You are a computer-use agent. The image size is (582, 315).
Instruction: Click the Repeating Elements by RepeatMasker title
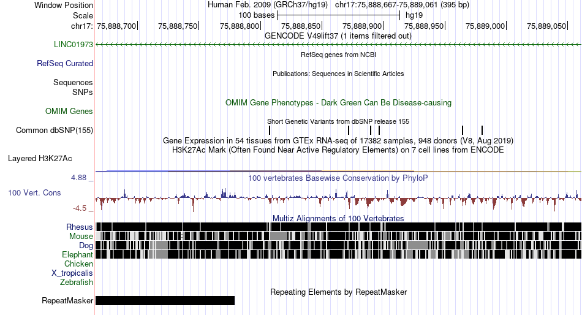(338, 292)
